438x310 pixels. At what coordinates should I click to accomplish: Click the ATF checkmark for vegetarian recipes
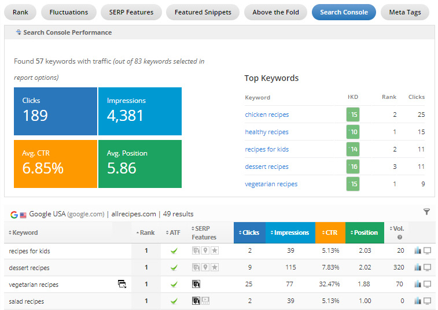174,285
